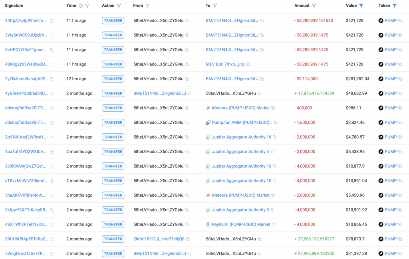Screen dimensions: 409x259
Task: Click the Token column header label
Action: [384, 6]
